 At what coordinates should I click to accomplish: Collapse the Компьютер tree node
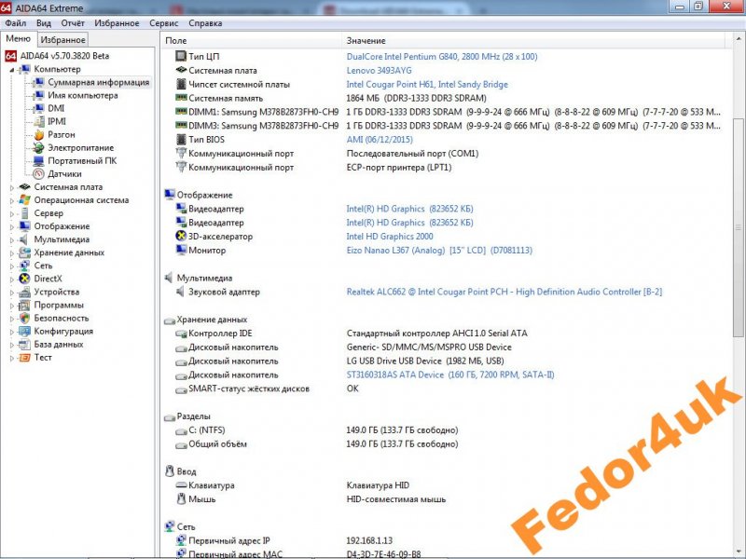click(x=12, y=70)
